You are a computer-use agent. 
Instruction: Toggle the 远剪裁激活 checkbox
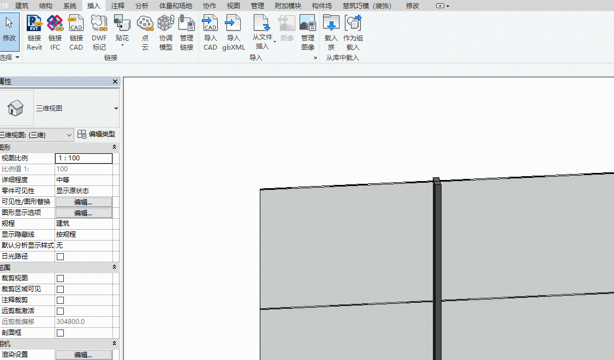60,311
